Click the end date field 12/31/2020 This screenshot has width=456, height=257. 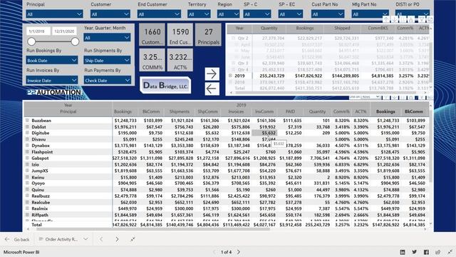tap(64, 31)
